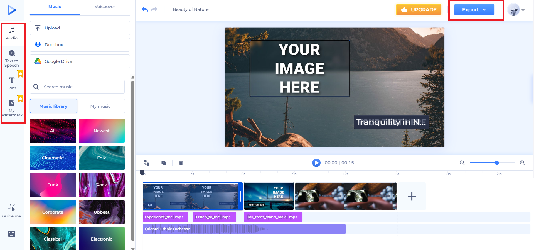This screenshot has height=250, width=534.
Task: Add a new scene with plus button
Action: point(412,196)
